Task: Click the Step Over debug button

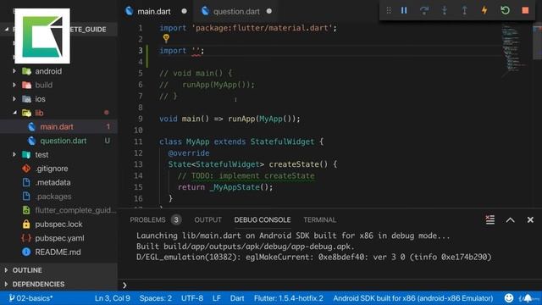Action: click(x=424, y=11)
